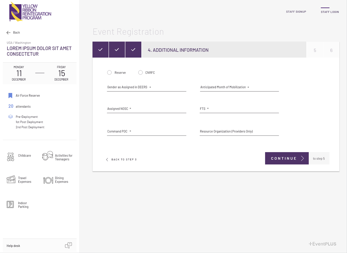The image size is (347, 253).
Task: Click the Air Force Reserve bookmark icon
Action: pos(10,96)
